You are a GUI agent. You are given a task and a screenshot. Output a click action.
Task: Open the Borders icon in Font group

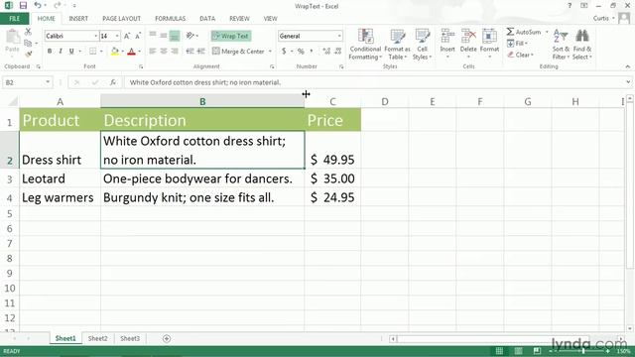(92, 52)
